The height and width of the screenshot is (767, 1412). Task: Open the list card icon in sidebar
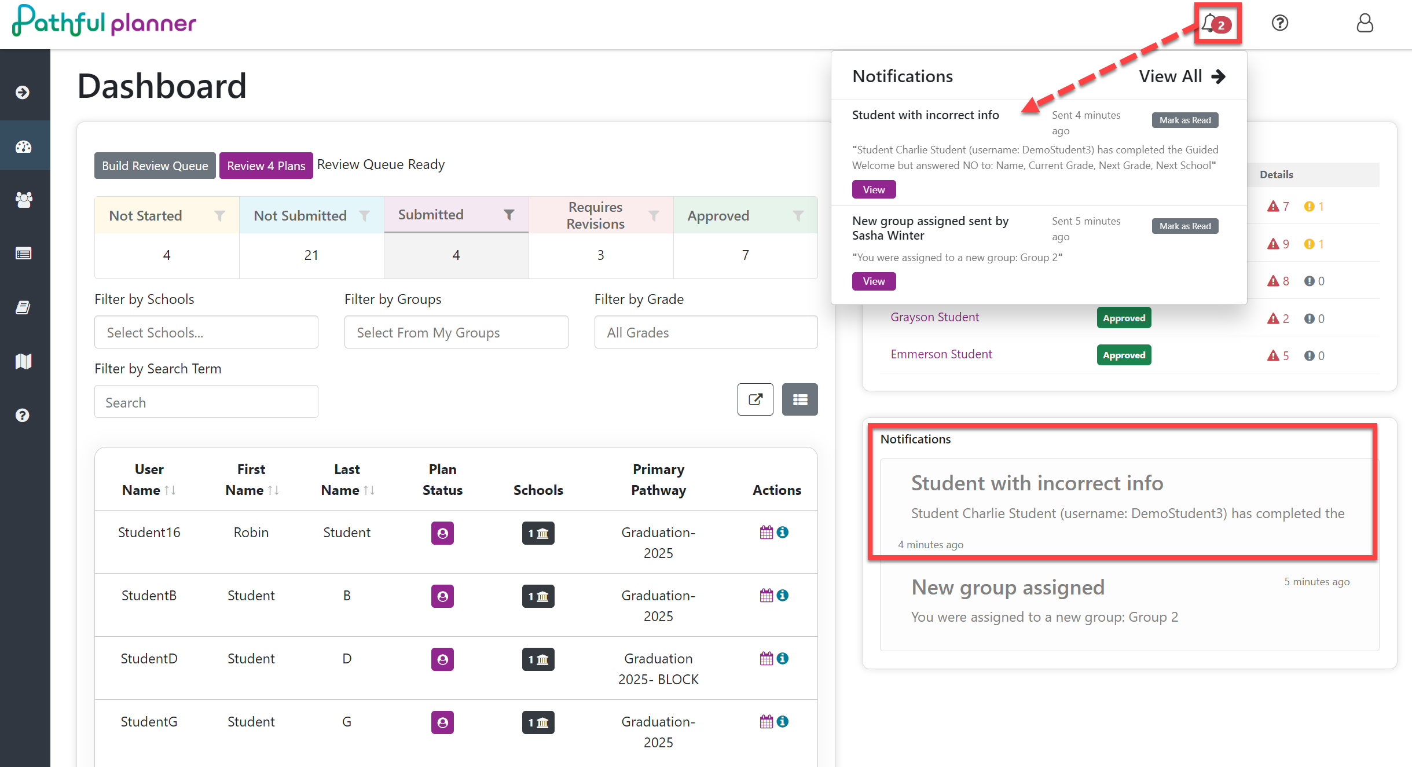(24, 254)
